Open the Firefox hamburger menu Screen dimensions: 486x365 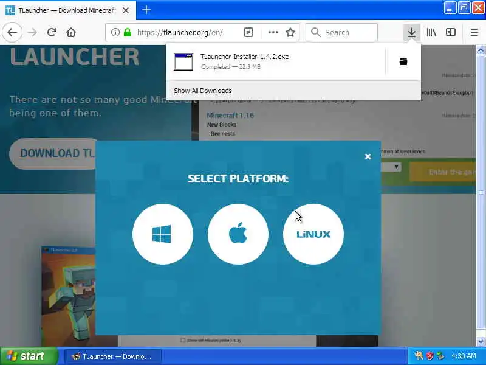coord(474,32)
